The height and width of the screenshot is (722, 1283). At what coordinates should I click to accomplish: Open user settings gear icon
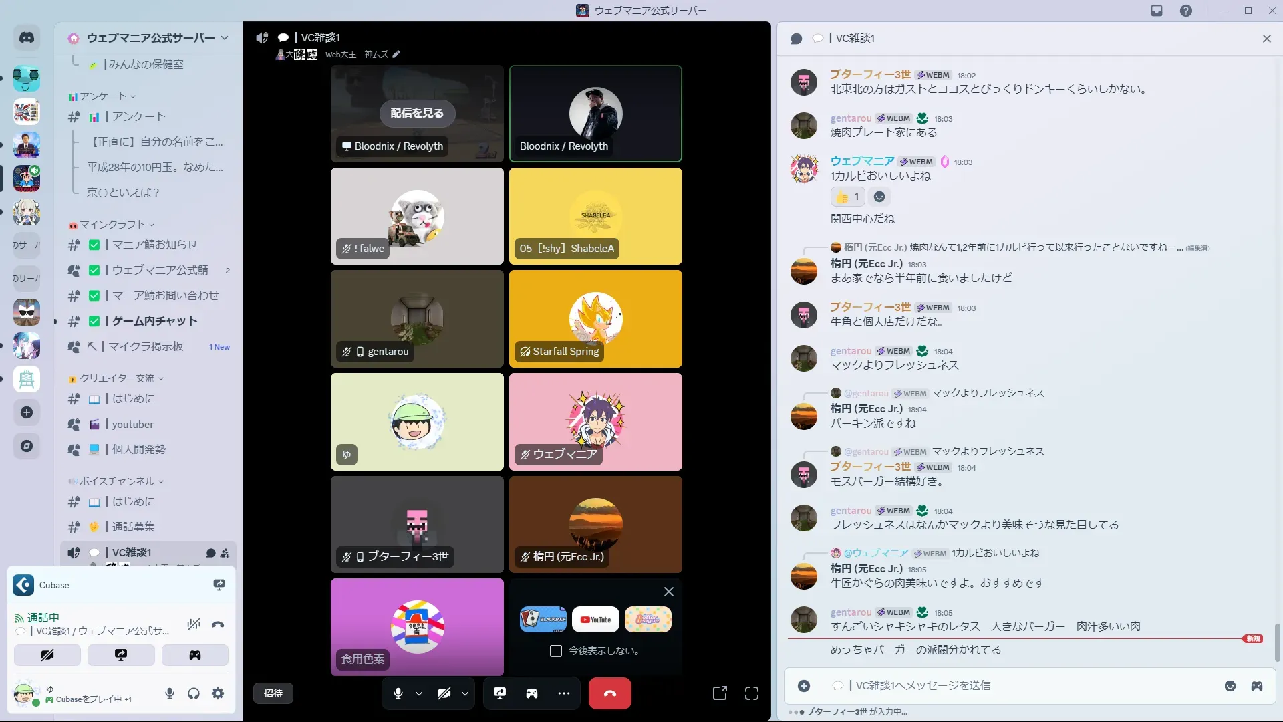(218, 693)
